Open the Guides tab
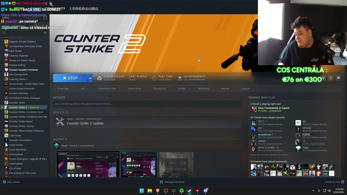 (182, 89)
